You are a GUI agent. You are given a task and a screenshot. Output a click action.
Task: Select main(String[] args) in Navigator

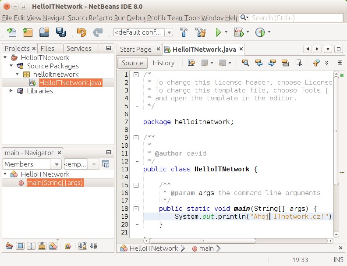(x=55, y=183)
